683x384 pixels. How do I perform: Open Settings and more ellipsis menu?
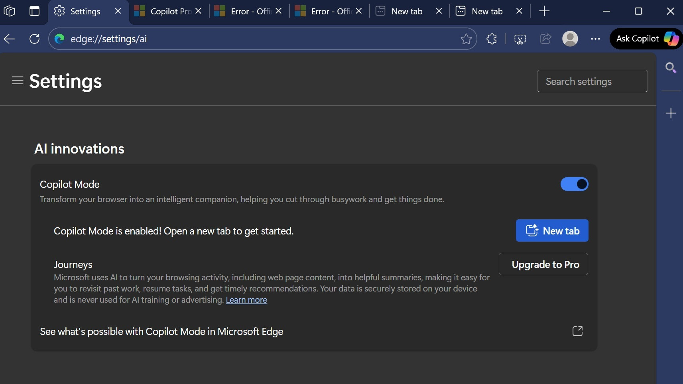[596, 39]
